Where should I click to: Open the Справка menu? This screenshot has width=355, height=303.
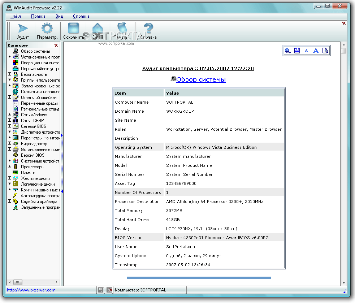(x=81, y=16)
